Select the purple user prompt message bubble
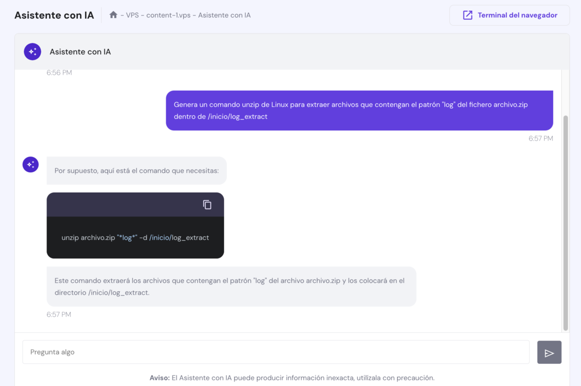 359,111
